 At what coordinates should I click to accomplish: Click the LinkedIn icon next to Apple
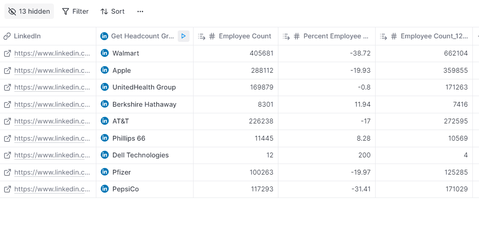pyautogui.click(x=105, y=70)
